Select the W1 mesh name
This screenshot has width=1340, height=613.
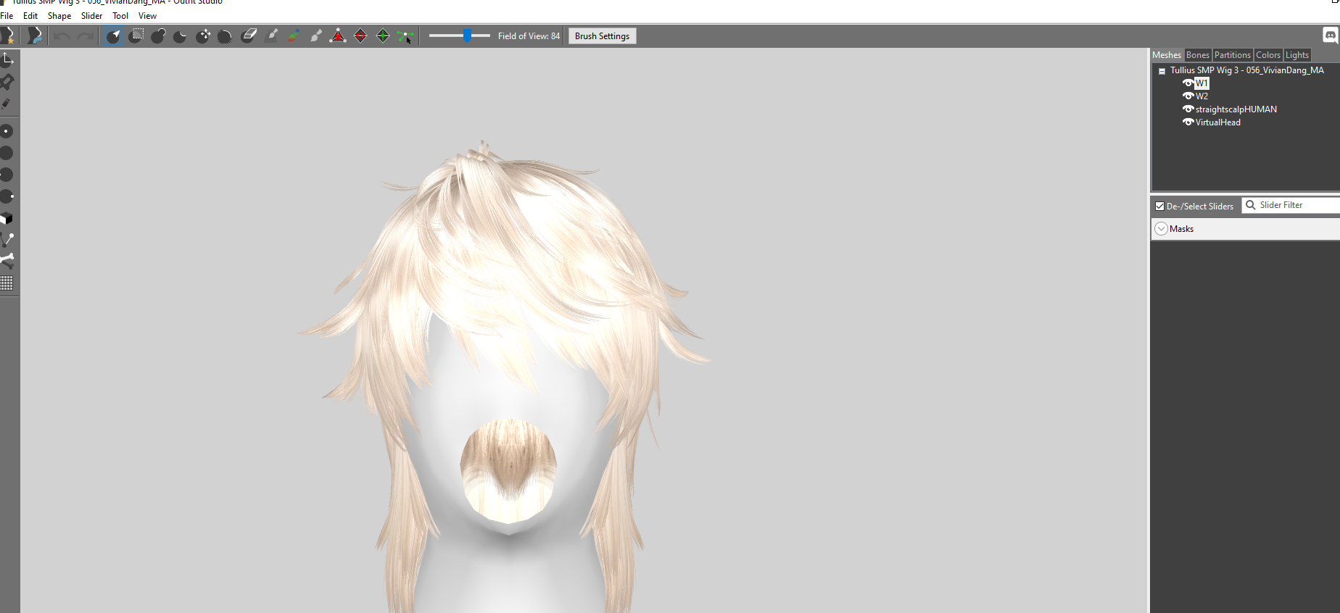click(1202, 83)
